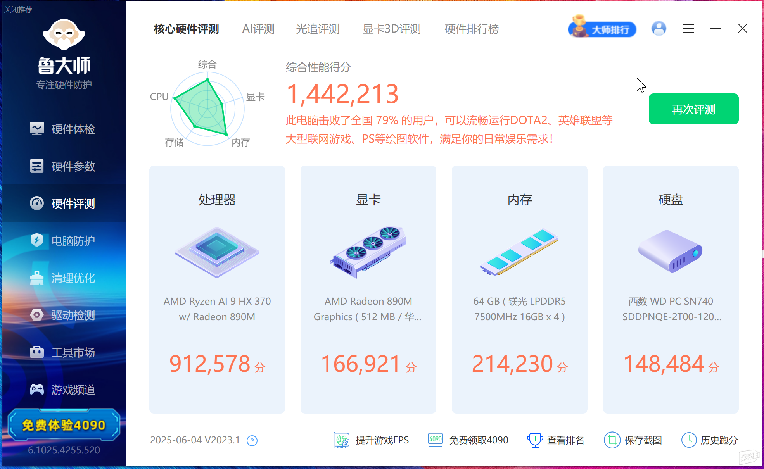The height and width of the screenshot is (469, 764).
Task: Open 硬件参数 sidebar menu label
Action: tap(73, 166)
